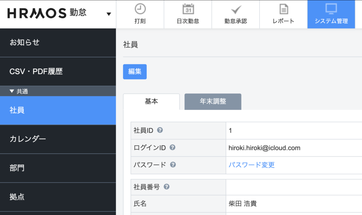
Task: Click the help icon beside 社員番号
Action: [x=167, y=187]
